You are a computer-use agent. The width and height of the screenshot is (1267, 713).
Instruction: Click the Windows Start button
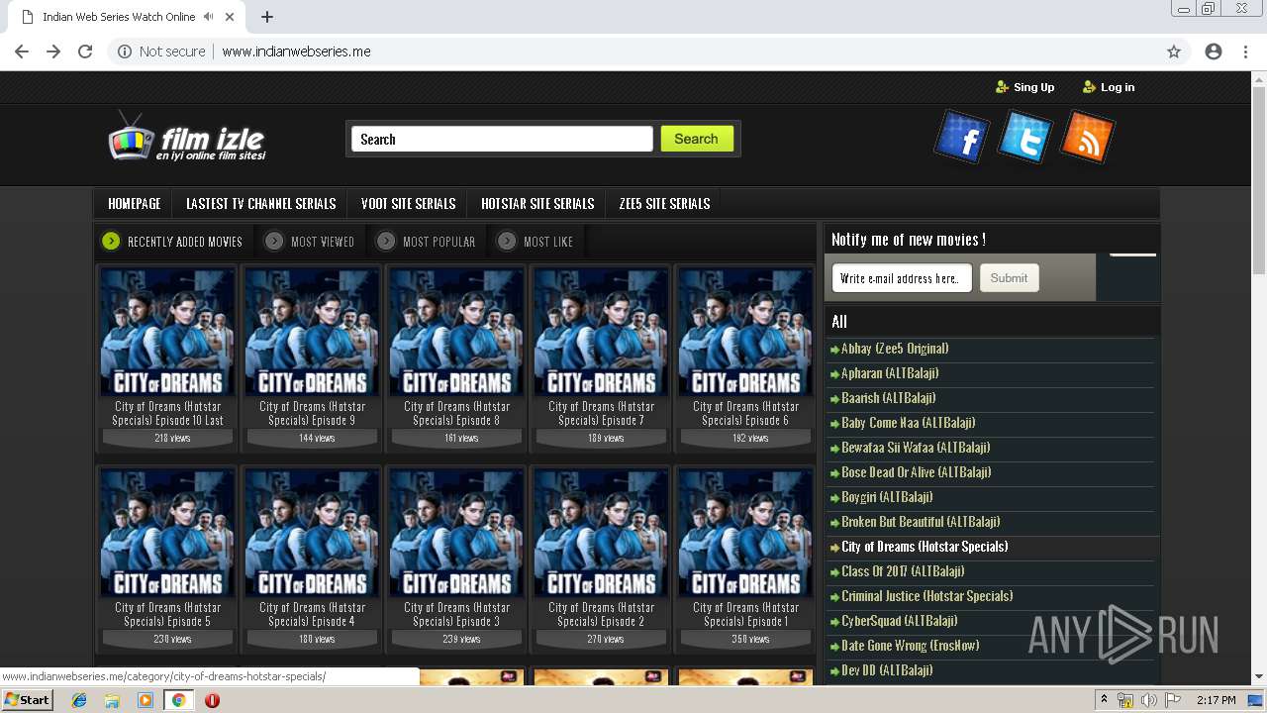click(x=28, y=700)
